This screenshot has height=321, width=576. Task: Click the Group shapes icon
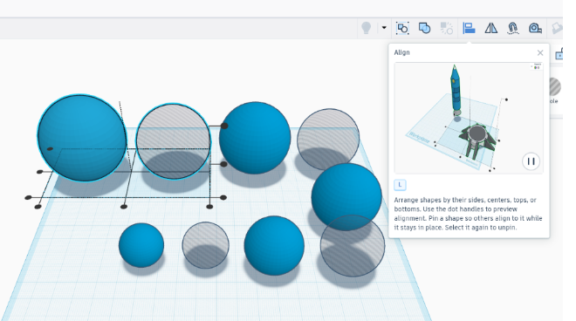(402, 28)
